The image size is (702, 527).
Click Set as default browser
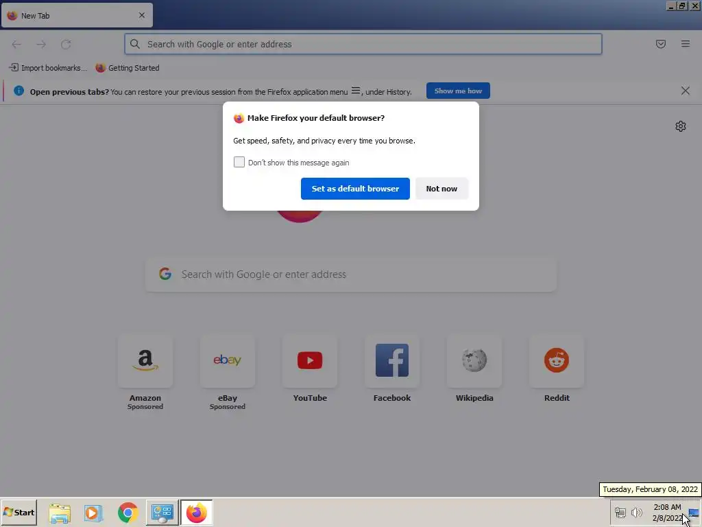tap(355, 189)
